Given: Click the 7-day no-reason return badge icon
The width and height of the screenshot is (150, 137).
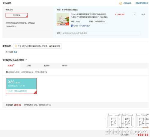Looking at the screenshot, I should tap(72, 26).
